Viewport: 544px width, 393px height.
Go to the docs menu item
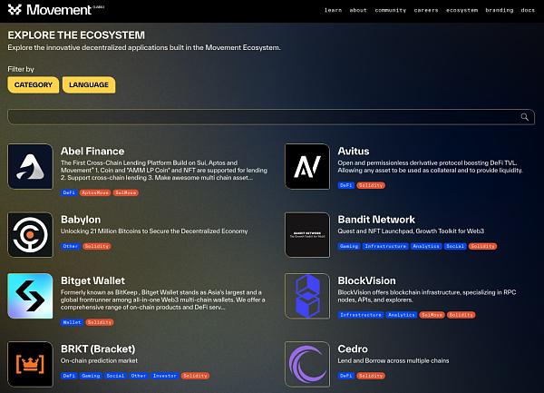pos(528,10)
